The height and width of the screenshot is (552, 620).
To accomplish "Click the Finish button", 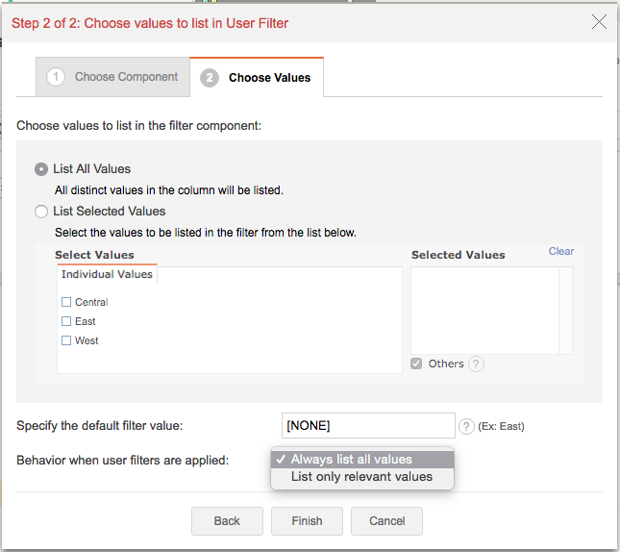I will coord(308,521).
